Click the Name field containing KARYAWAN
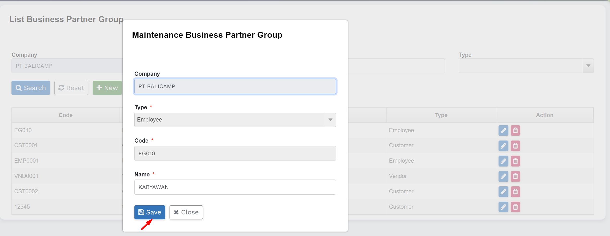This screenshot has width=610, height=236. pyautogui.click(x=235, y=187)
